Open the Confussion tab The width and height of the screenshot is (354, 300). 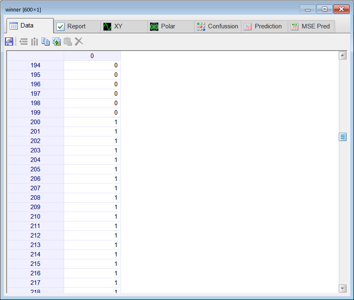click(217, 26)
